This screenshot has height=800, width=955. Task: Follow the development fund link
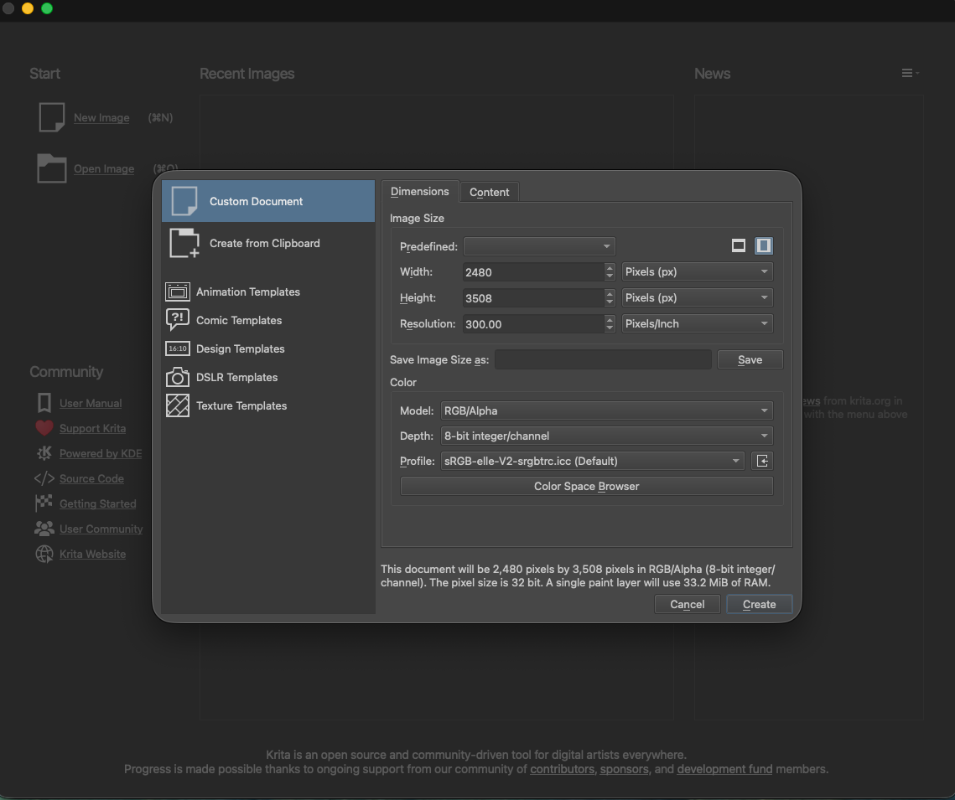(x=724, y=769)
